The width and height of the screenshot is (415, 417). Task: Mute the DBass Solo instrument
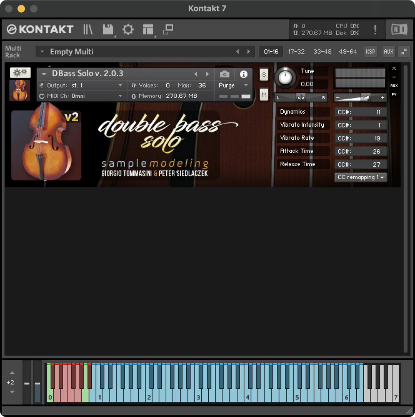(264, 94)
